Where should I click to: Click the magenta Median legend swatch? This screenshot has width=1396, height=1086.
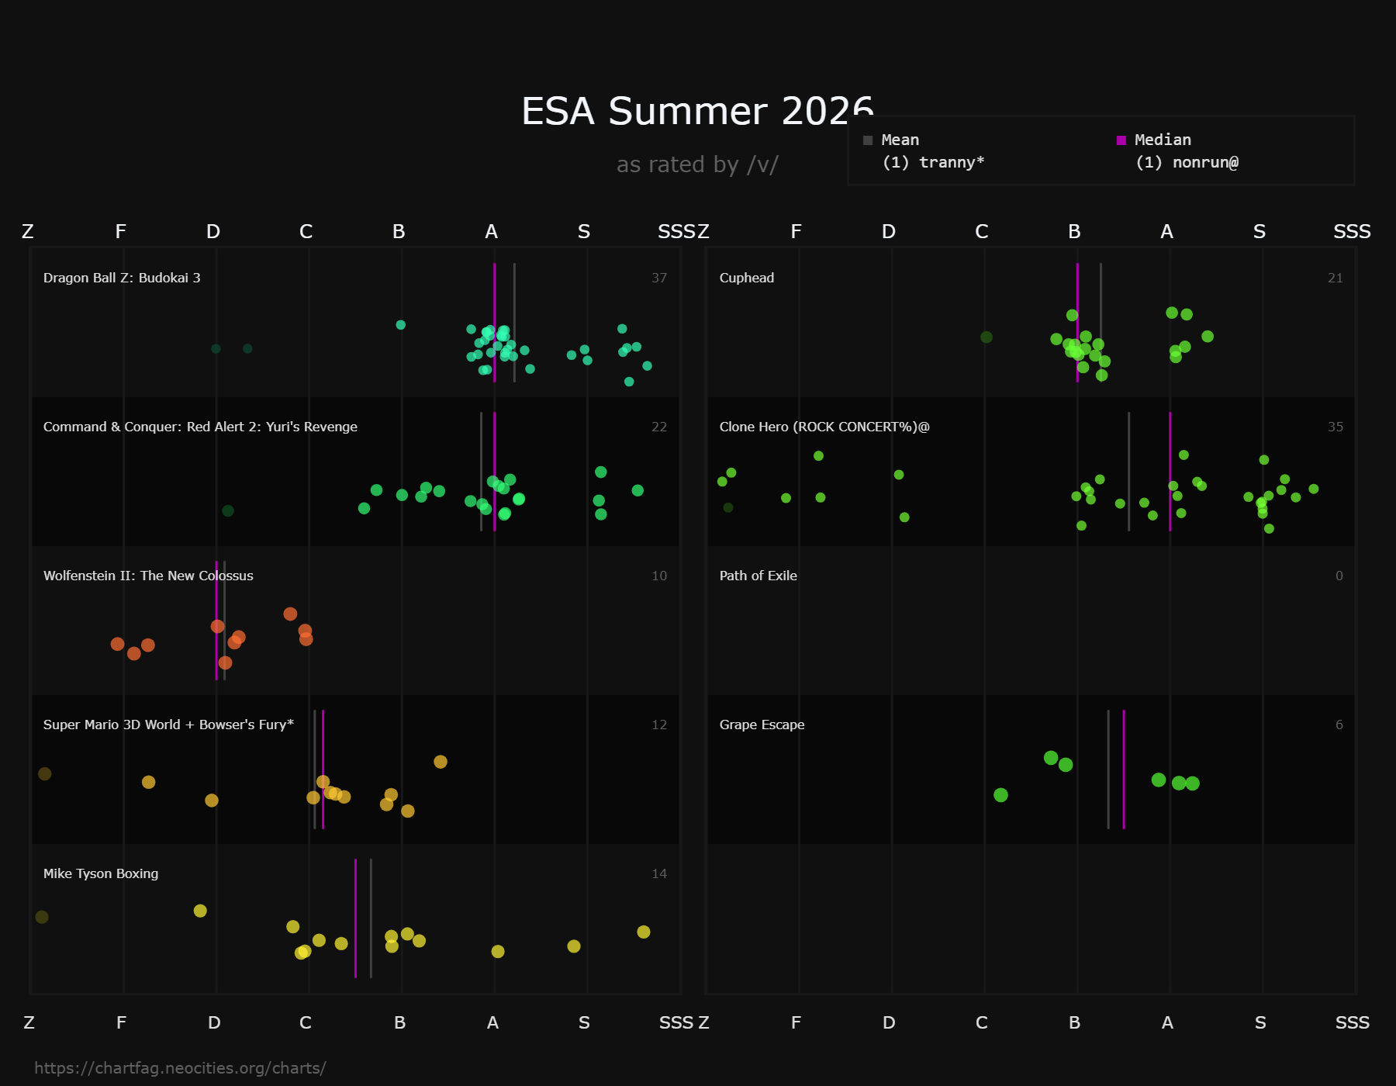1121,140
